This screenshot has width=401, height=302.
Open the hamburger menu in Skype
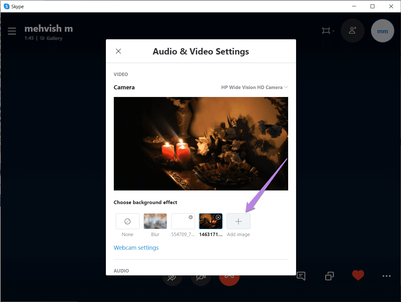coord(12,31)
